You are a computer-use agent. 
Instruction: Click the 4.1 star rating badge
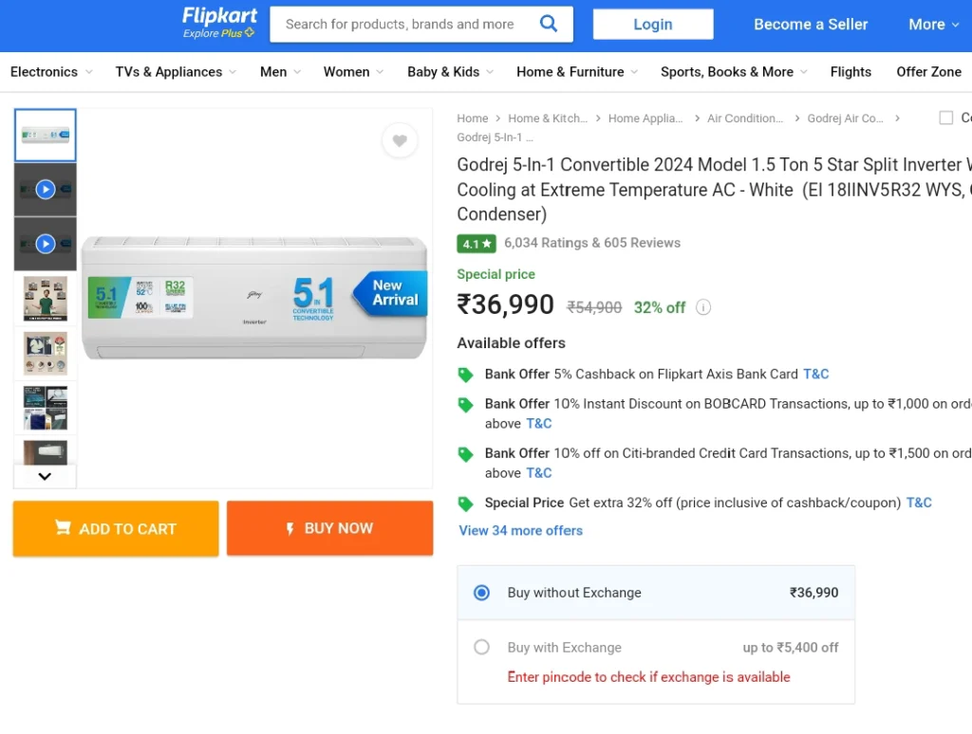477,244
